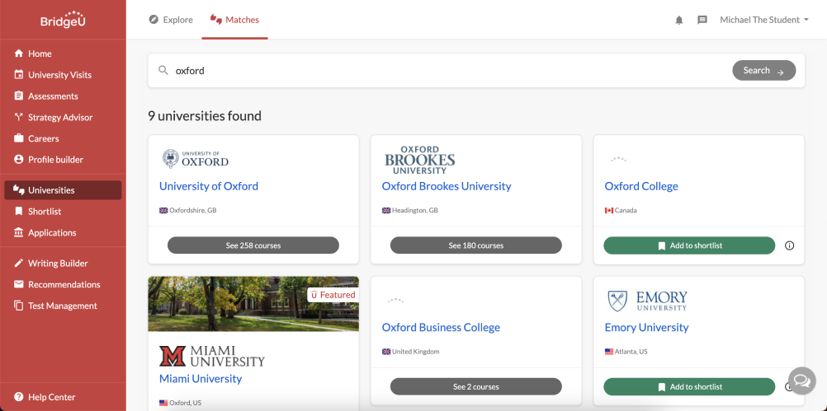Click the Search button

[763, 70]
